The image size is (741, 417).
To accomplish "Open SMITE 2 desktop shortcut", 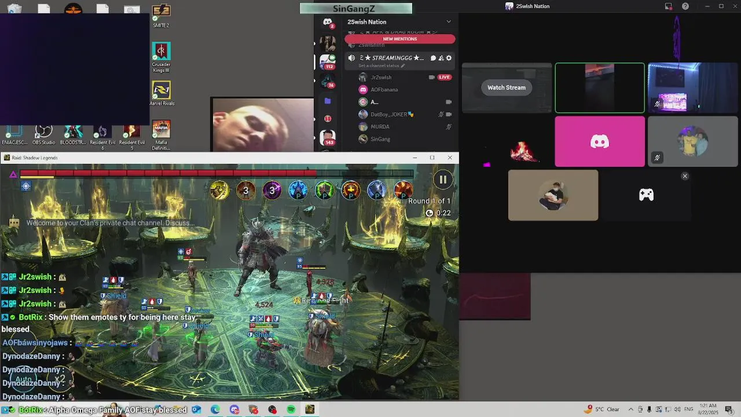I will [161, 15].
